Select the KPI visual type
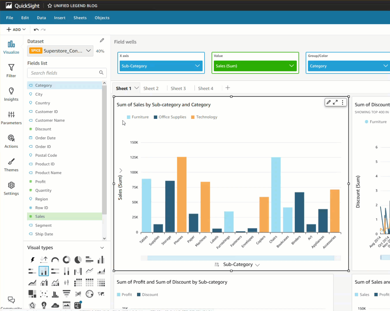This screenshot has height=311, width=390. (x=44, y=260)
